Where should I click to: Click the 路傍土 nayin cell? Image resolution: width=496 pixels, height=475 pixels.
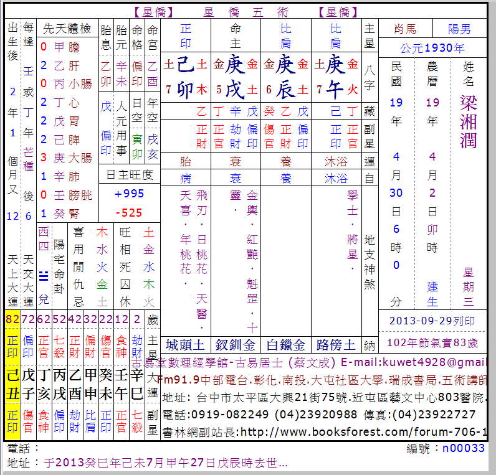(336, 345)
